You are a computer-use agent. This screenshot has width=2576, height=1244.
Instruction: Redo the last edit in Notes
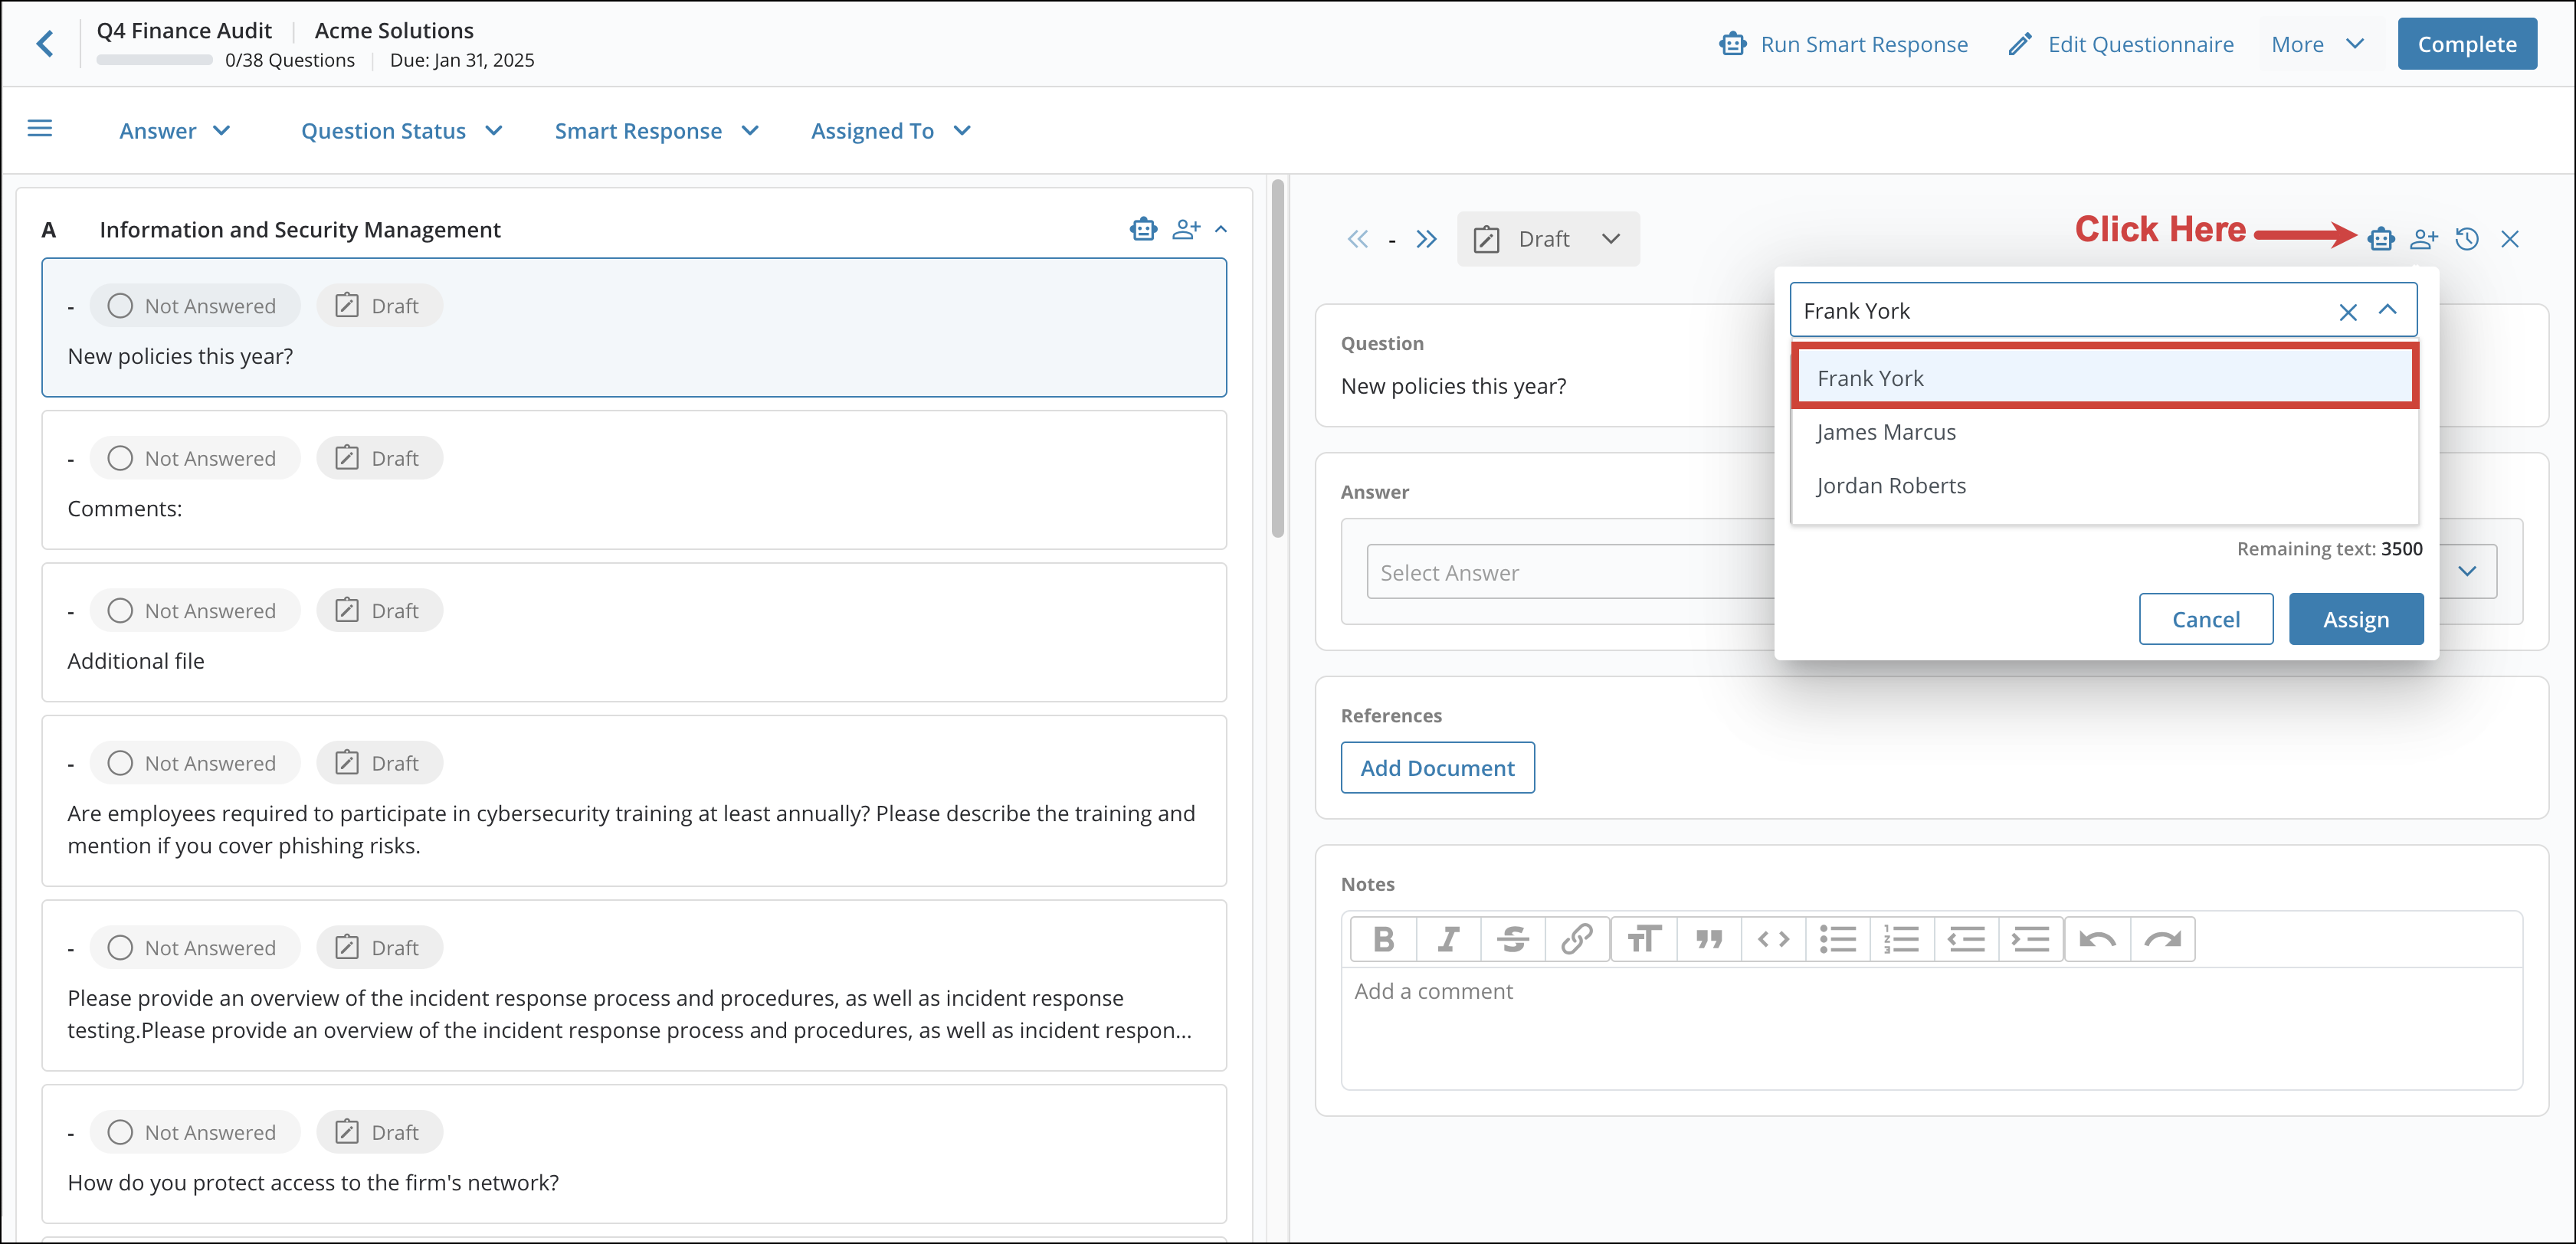pos(2163,939)
